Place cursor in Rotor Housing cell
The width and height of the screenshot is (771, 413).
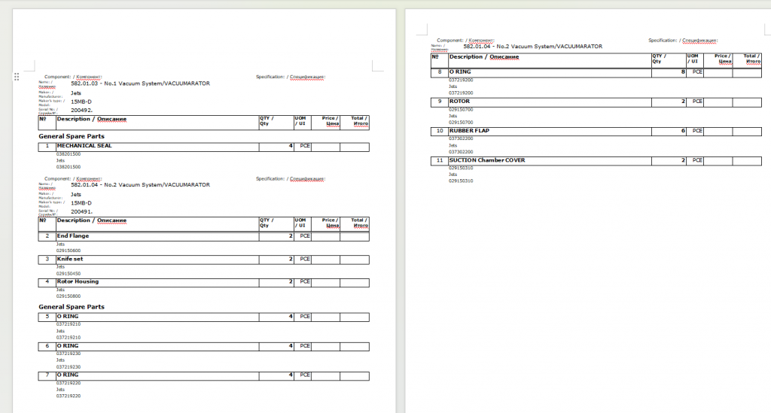[78, 281]
